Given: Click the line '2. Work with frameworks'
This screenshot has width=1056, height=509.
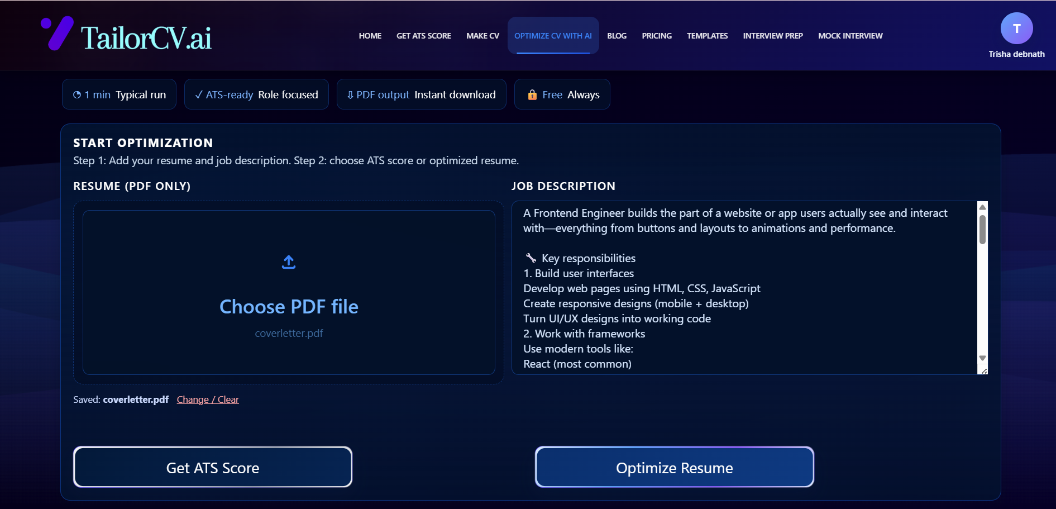Looking at the screenshot, I should (x=584, y=334).
